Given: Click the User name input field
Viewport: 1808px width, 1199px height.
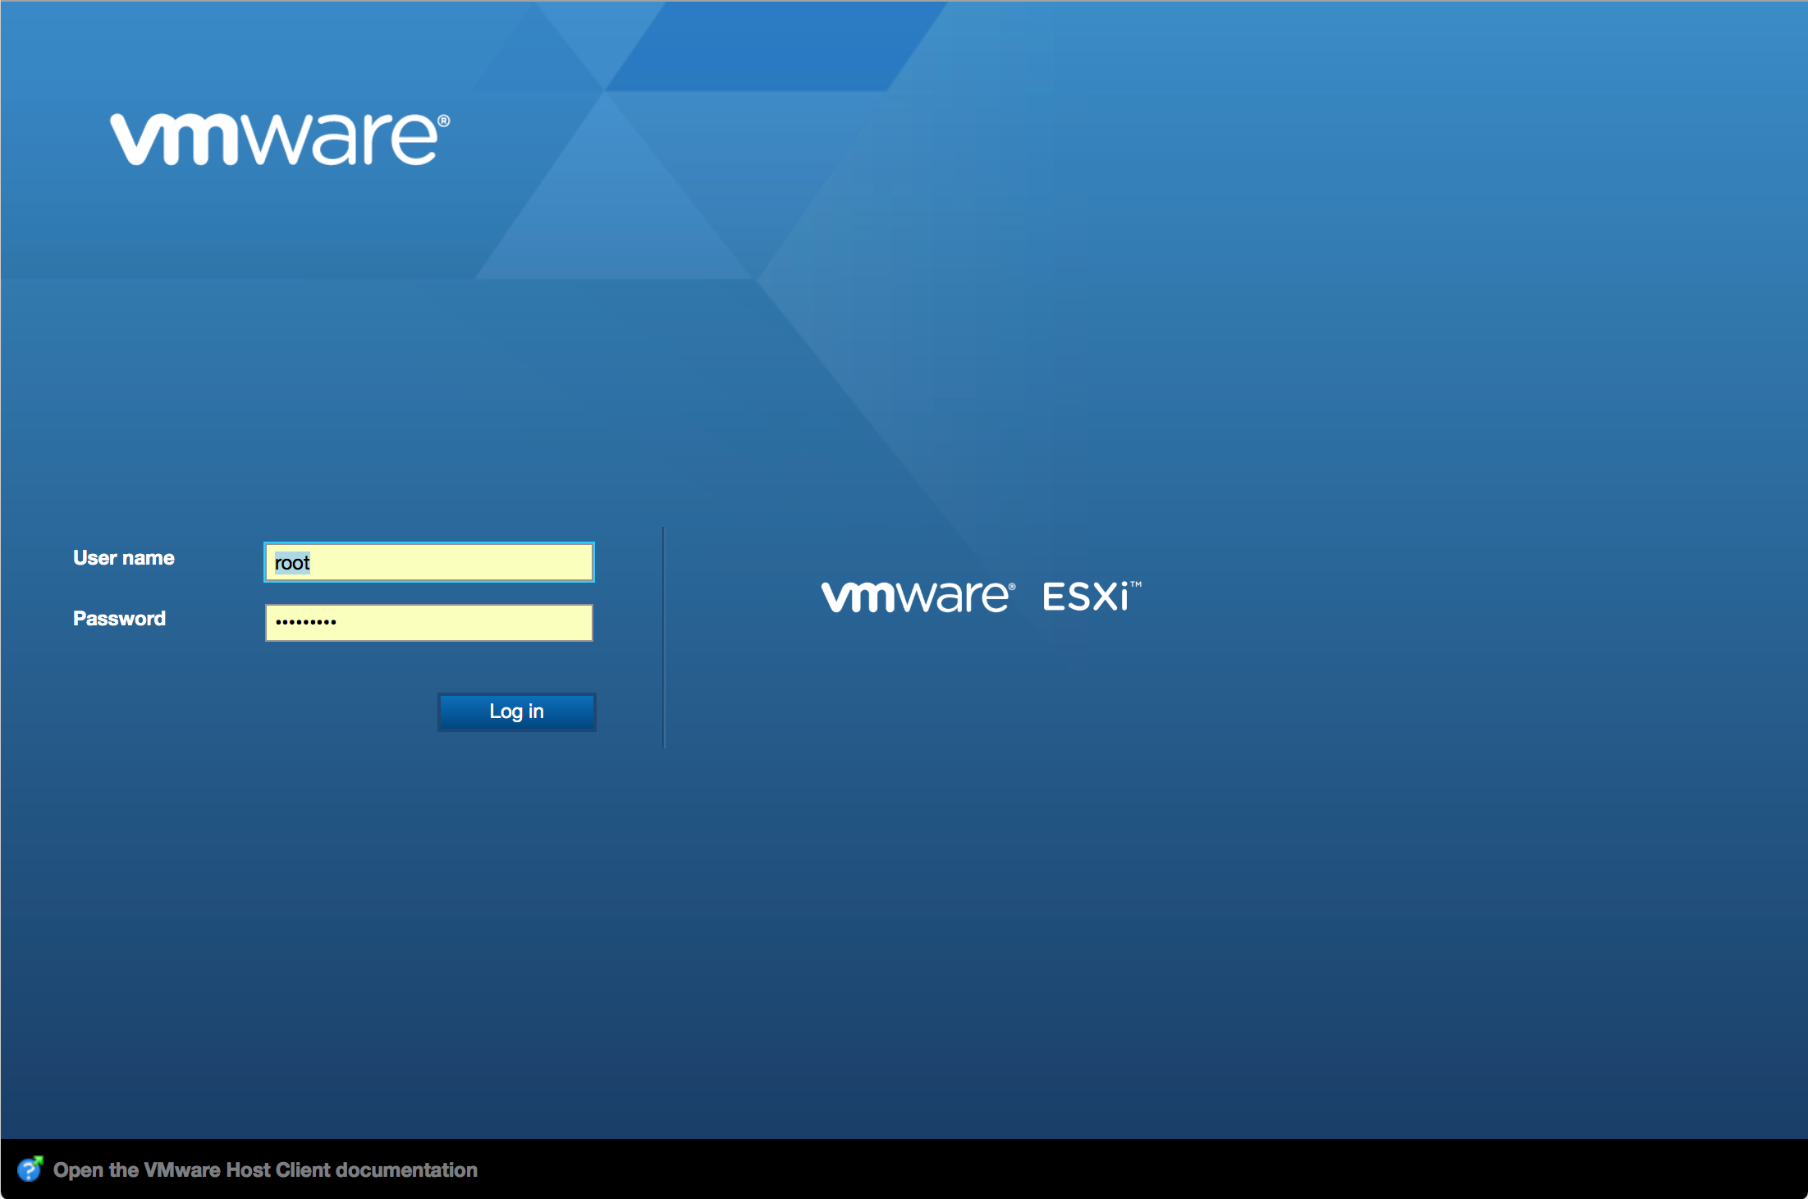Looking at the screenshot, I should point(428,562).
